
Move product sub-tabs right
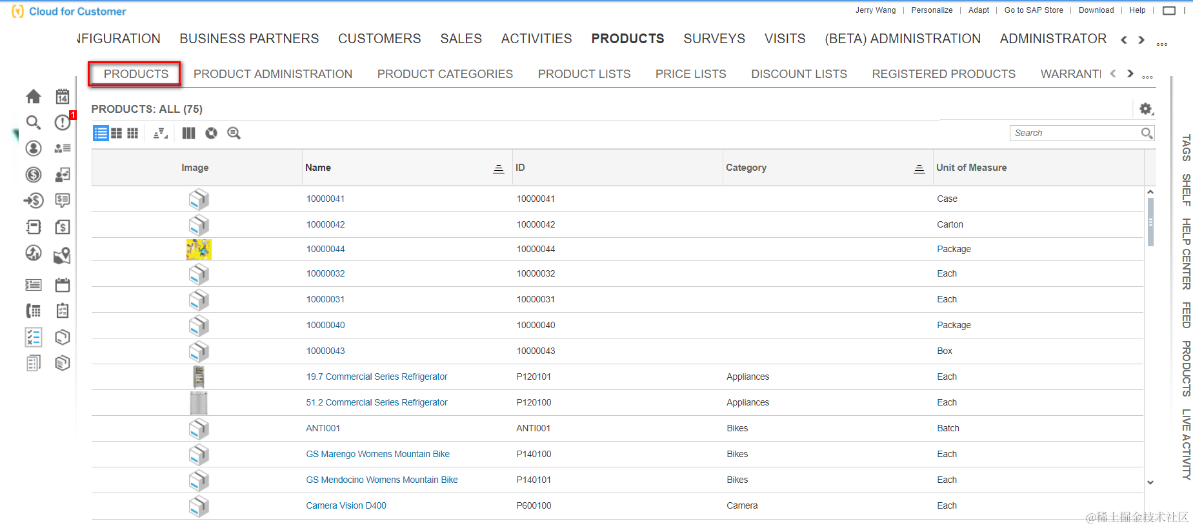coord(1130,73)
